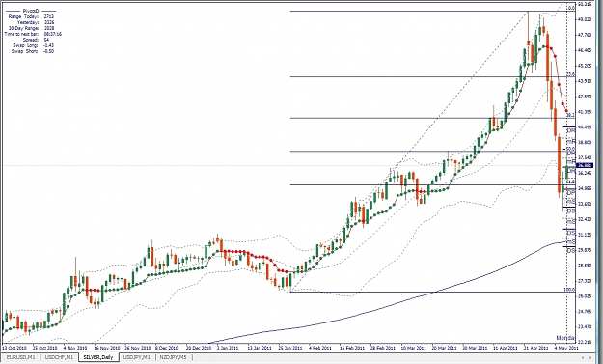Click the 16 Feb 2011 date label
Screen dimensions: 603x364
352,348
